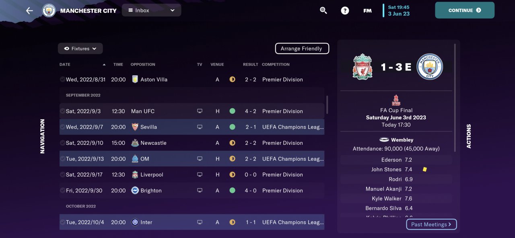Click the Liverpool crest in match panel
The image size is (515, 238).
tap(363, 67)
